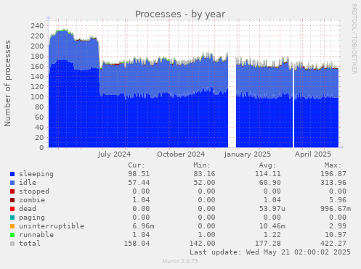Viewport: 361px width, 269px height.
Task: Click the 'April 2025' x-axis label
Action: (313, 154)
